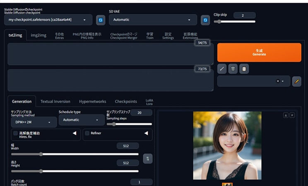Open the SD VAE dropdown
Screen dimensions: 308x186
[x=153, y=20]
